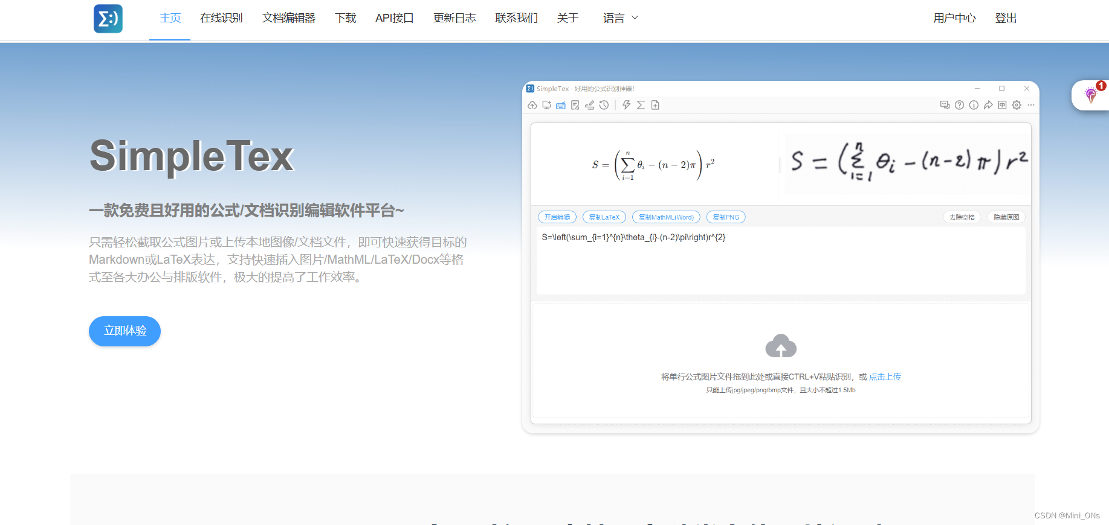Click the document edit icon in app toolbar
The width and height of the screenshot is (1109, 525).
click(575, 105)
